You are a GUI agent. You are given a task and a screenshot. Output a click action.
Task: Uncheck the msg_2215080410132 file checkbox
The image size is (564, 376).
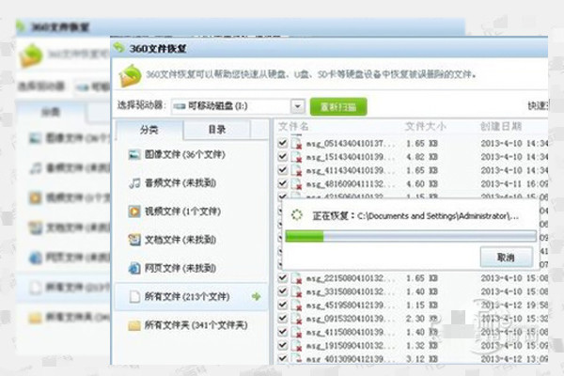point(282,278)
